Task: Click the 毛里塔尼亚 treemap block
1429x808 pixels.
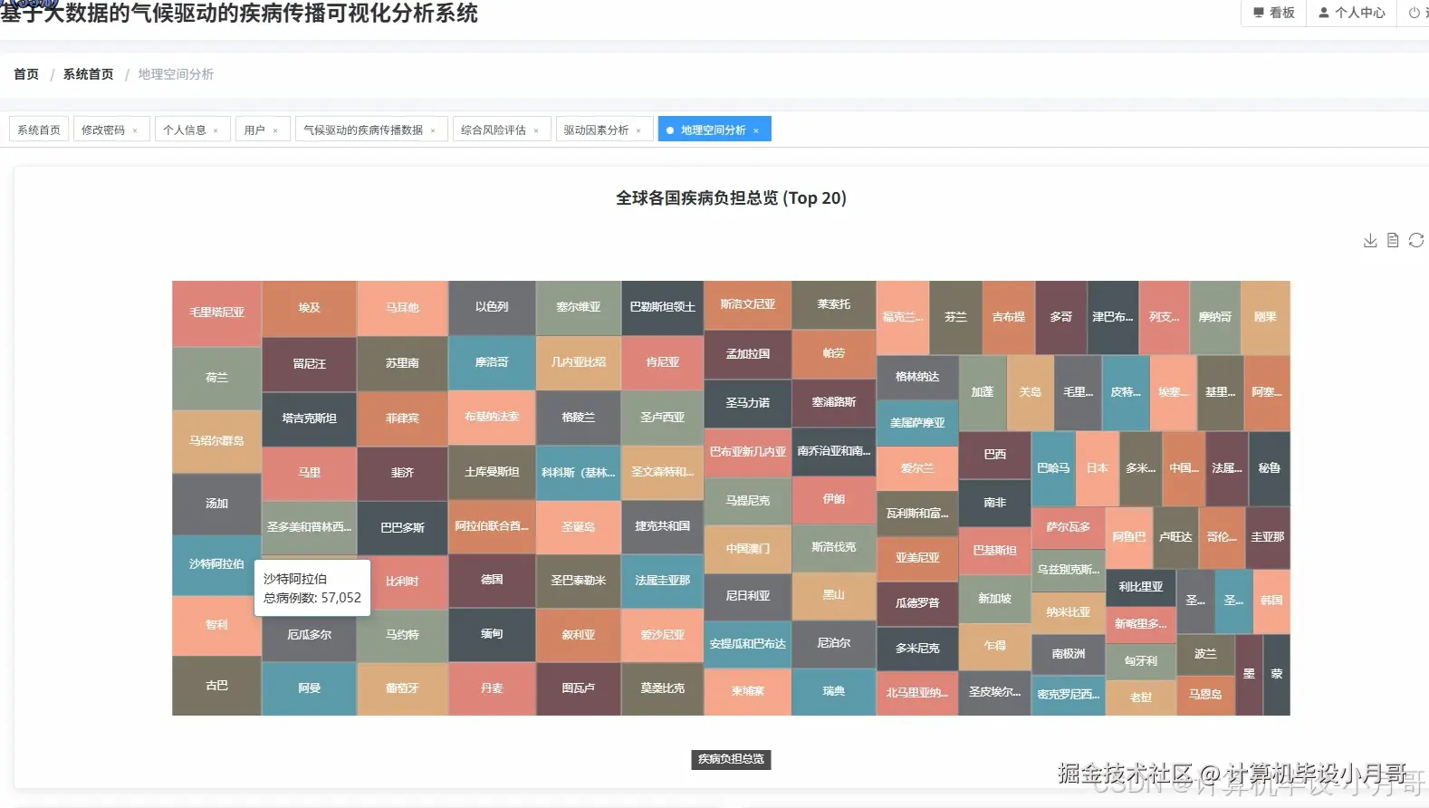Action: (x=216, y=313)
